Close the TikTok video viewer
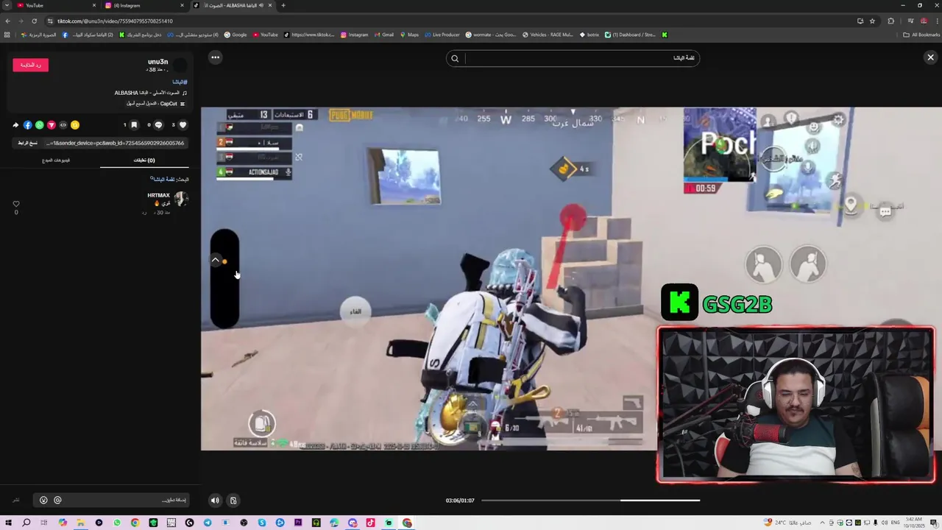This screenshot has height=530, width=942. (x=930, y=57)
